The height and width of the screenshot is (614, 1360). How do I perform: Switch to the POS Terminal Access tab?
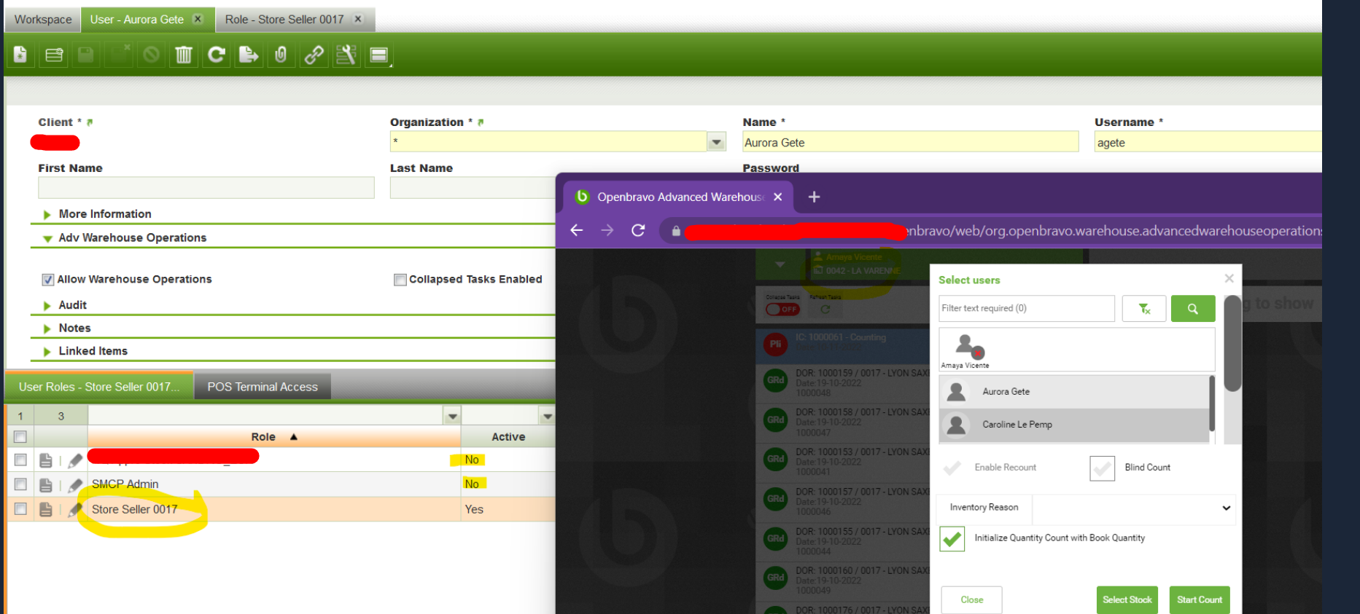tap(263, 387)
